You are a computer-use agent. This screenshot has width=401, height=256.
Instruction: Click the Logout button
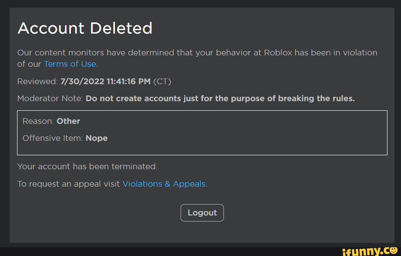(202, 213)
